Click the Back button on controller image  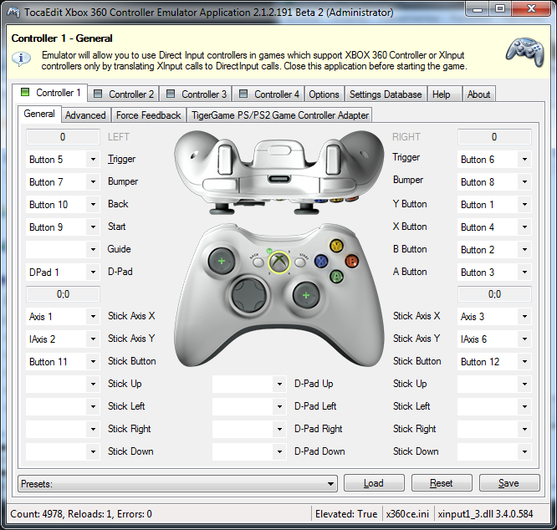tap(258, 262)
